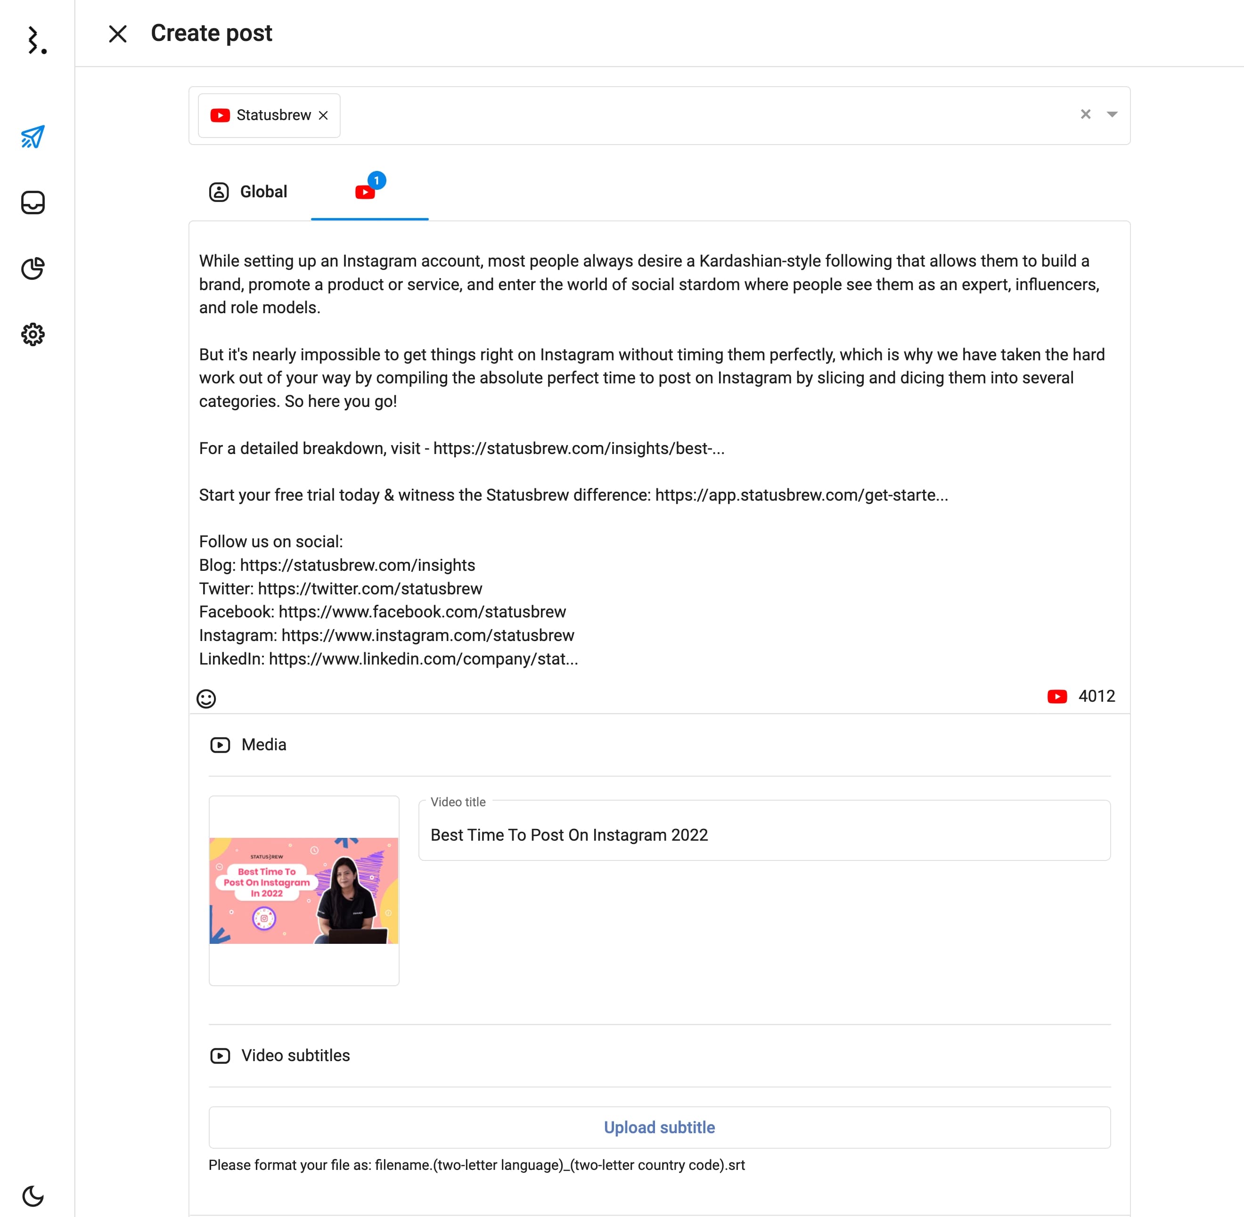The image size is (1244, 1217).
Task: Click into the post description text area
Action: [659, 460]
